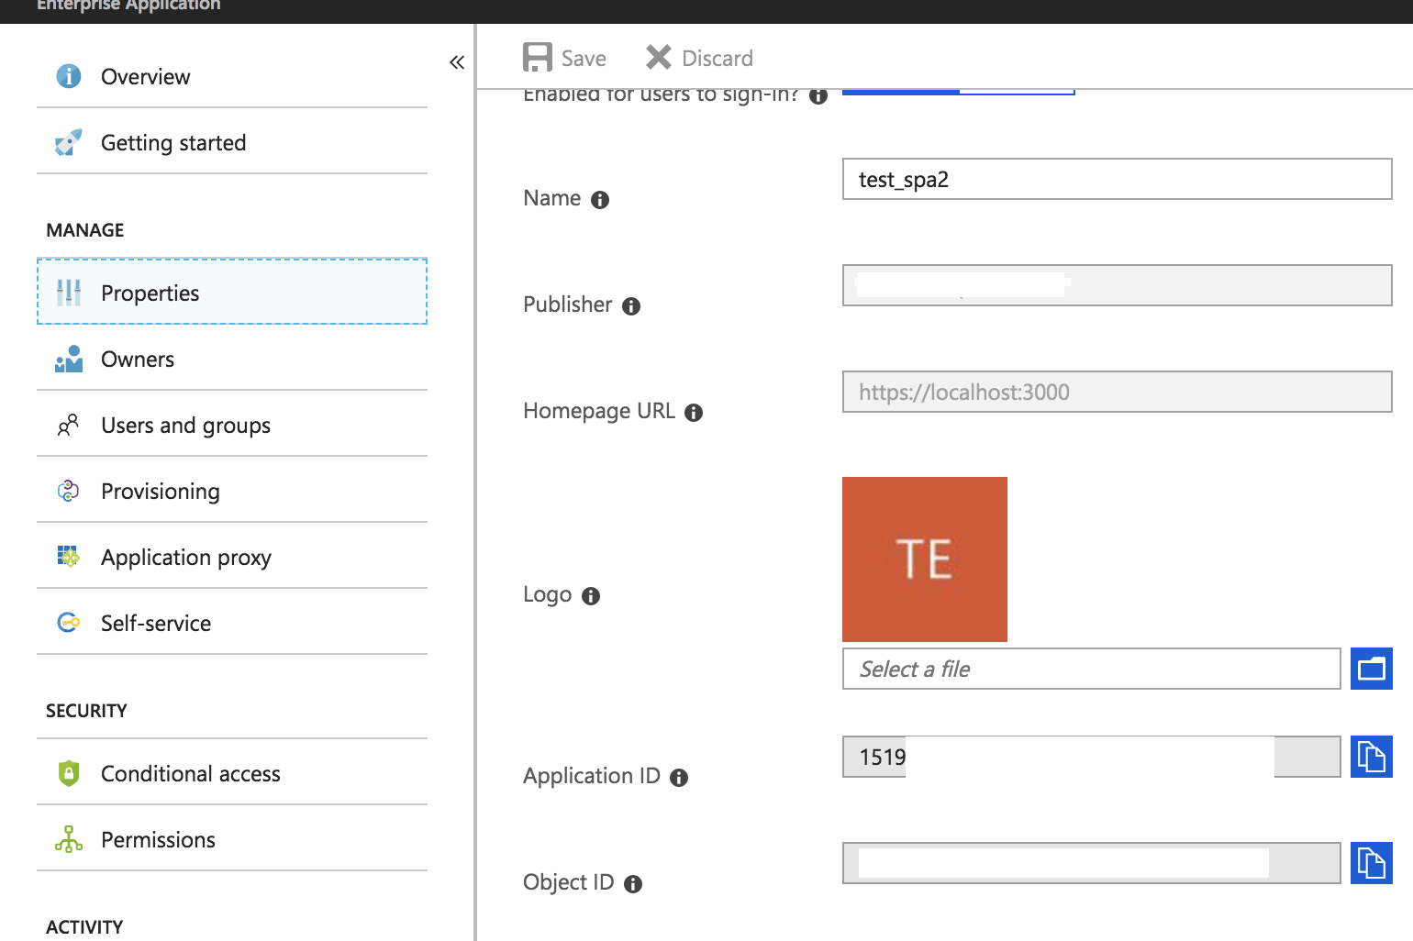This screenshot has width=1413, height=941.
Task: Open Self-service settings
Action: (232, 623)
